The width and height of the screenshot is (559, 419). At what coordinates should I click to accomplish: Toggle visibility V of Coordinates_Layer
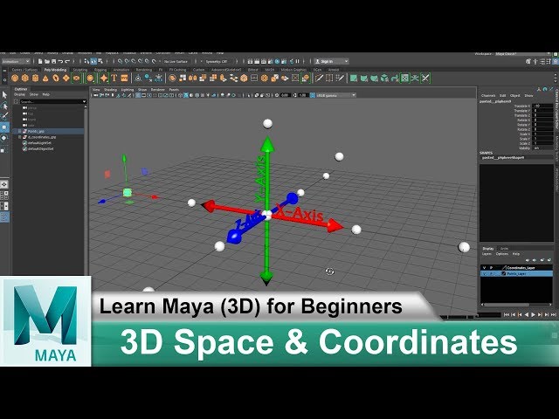pyautogui.click(x=484, y=268)
